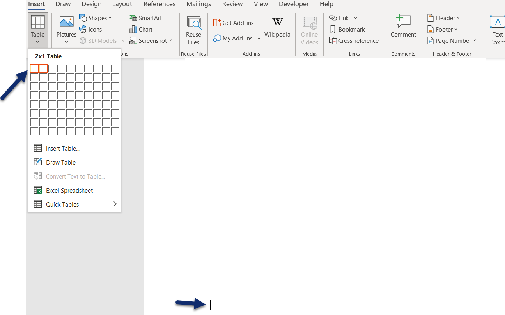Select Draw Table menu entry
Image resolution: width=505 pixels, height=315 pixels.
point(74,162)
